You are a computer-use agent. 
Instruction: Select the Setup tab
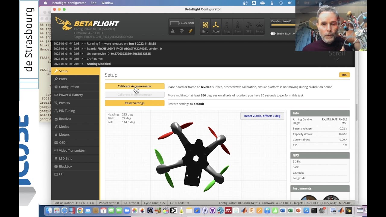(x=75, y=71)
